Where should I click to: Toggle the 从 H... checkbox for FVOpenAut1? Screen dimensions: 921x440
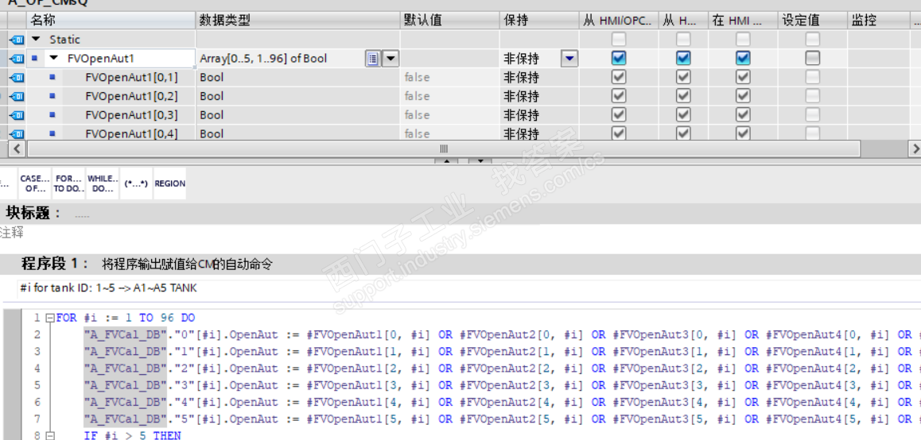click(x=683, y=58)
